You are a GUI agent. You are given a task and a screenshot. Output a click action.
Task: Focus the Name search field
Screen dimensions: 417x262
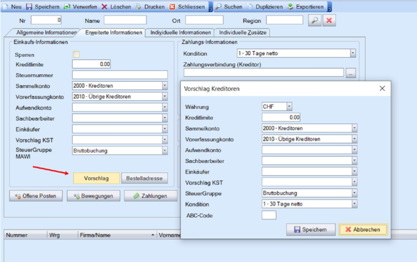click(x=125, y=20)
